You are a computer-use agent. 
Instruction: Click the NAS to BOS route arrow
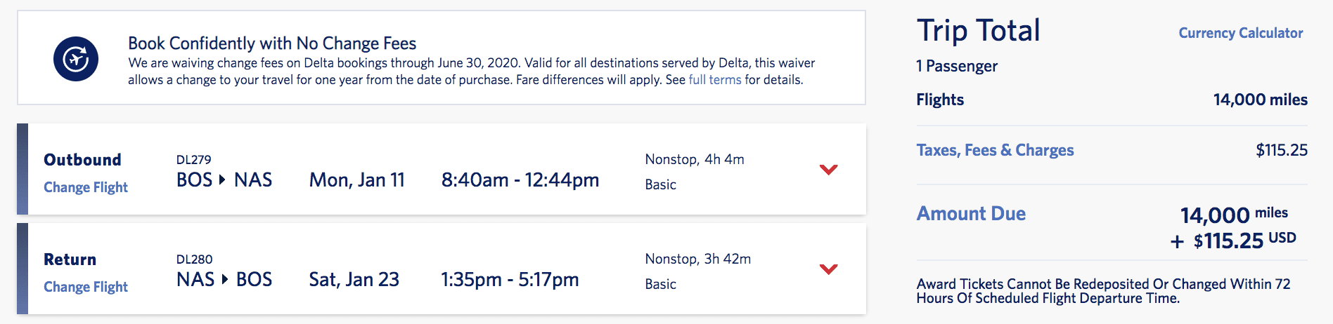click(225, 279)
